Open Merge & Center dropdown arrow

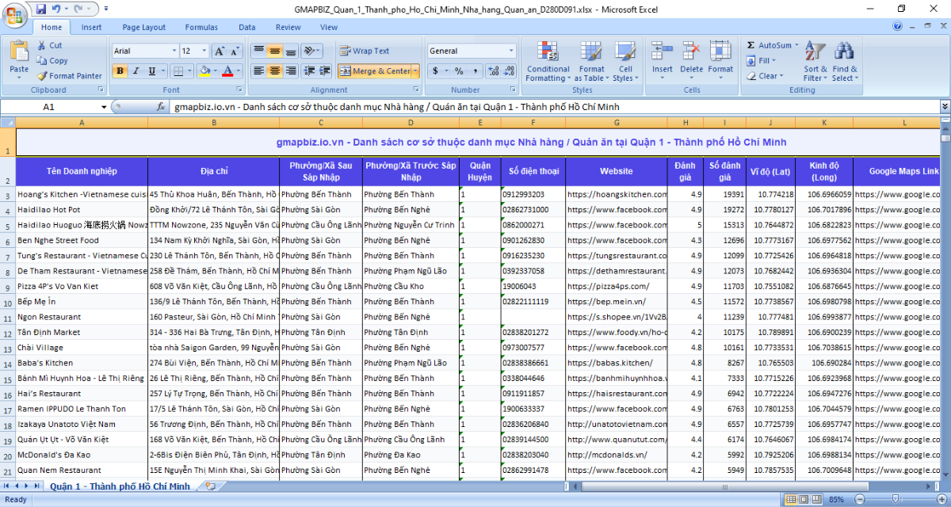tap(414, 71)
